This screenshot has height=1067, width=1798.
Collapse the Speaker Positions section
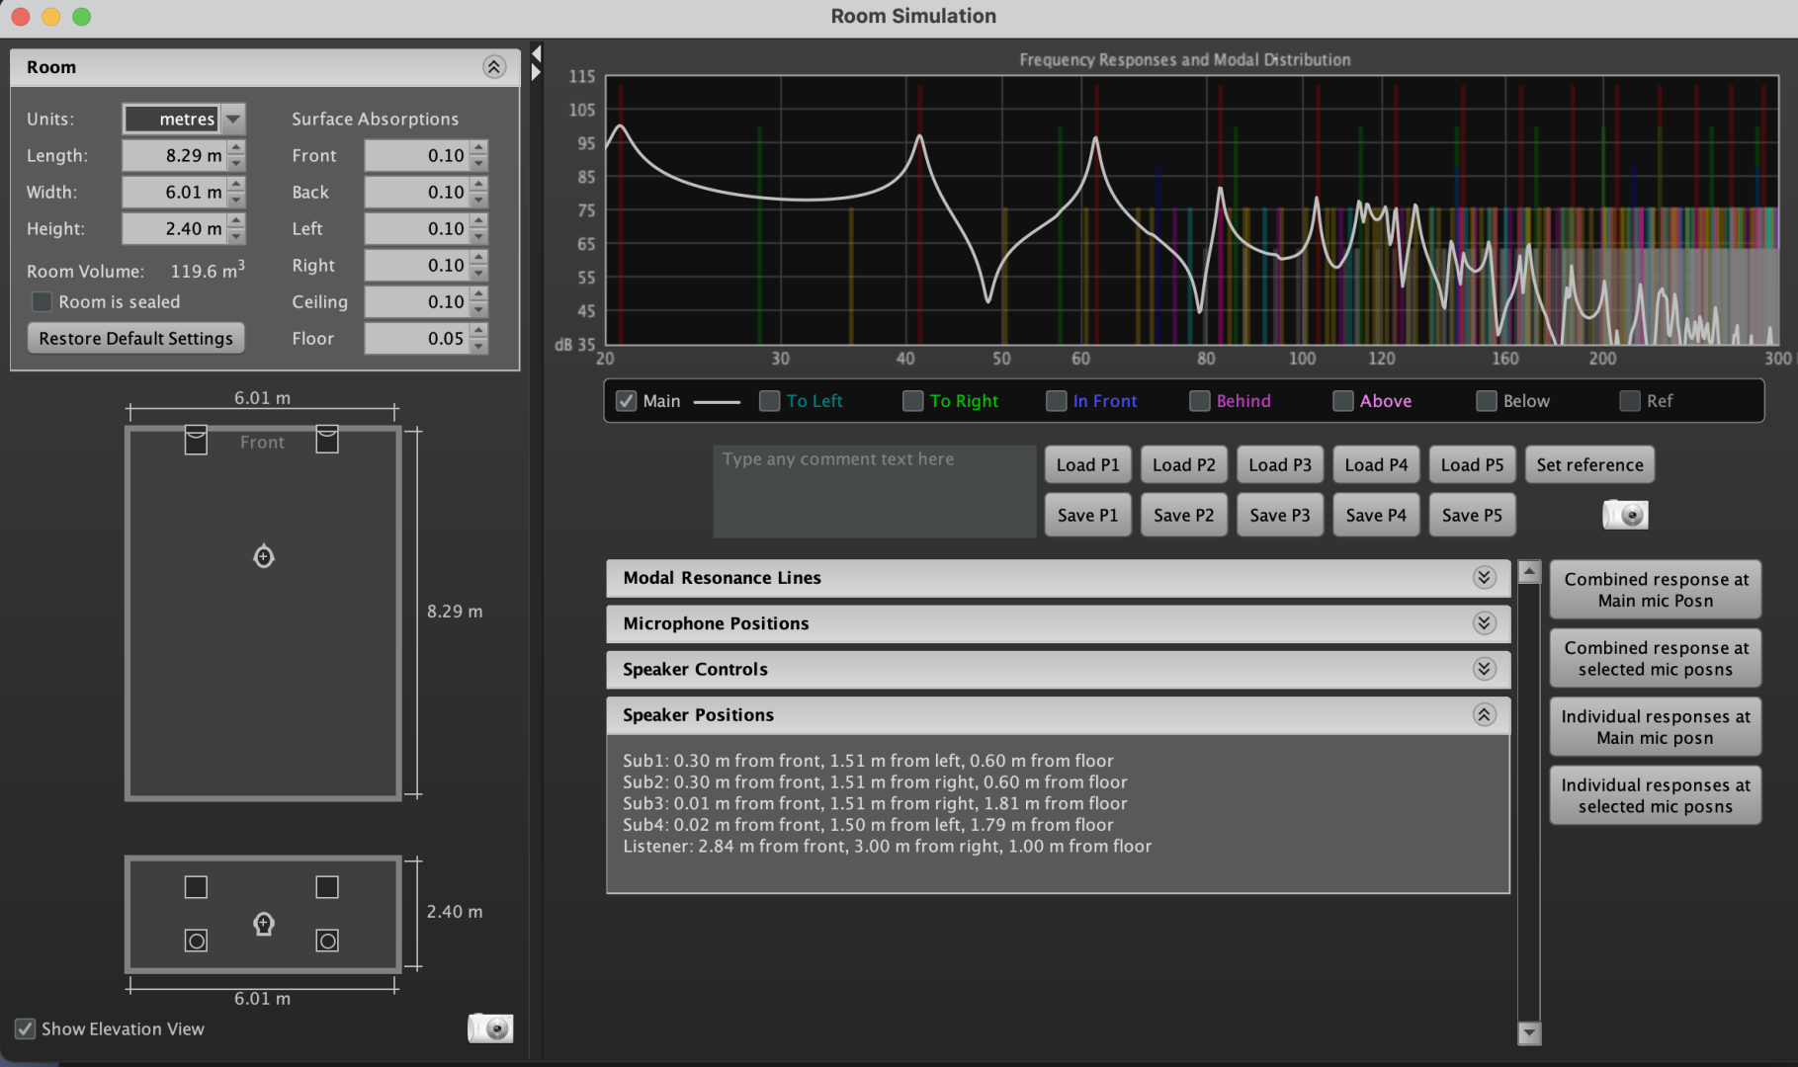click(x=1484, y=715)
